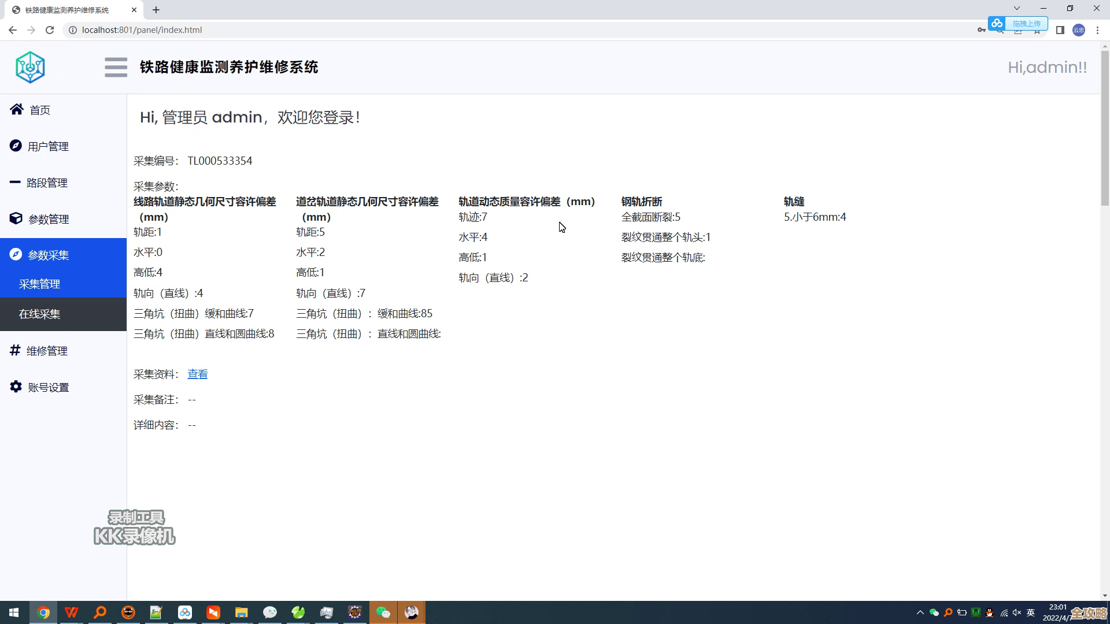
Task: Click the railway system logo icon
Action: 30,67
